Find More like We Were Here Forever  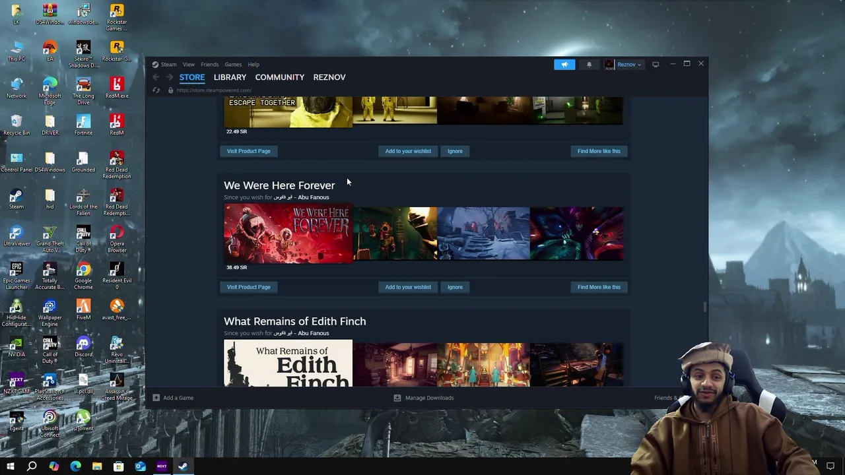(x=599, y=287)
